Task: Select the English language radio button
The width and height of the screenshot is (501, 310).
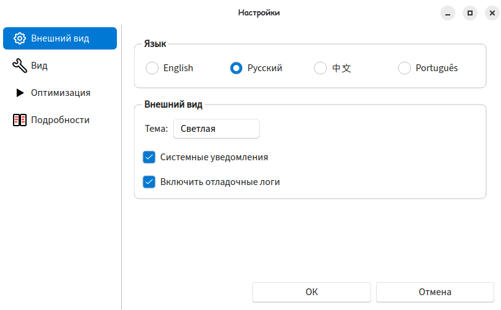Action: [x=152, y=68]
